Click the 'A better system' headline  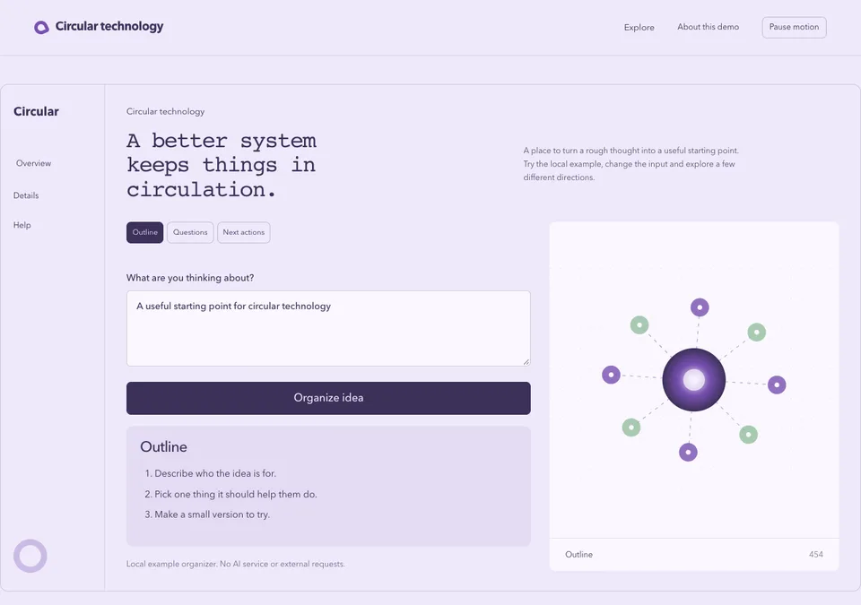tap(222, 165)
